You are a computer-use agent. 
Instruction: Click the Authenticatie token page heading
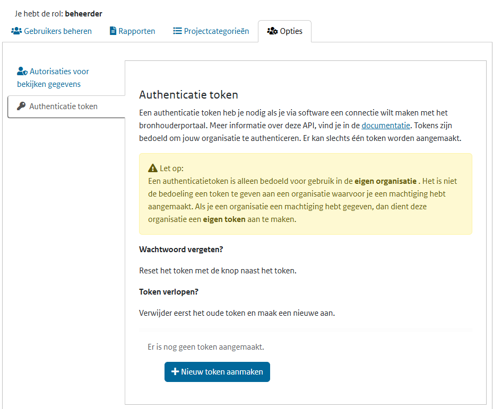(188, 95)
